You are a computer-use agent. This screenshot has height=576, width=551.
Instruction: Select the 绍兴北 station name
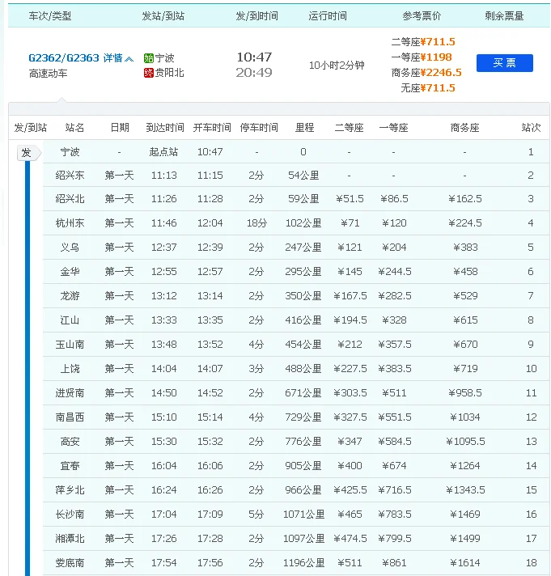click(x=70, y=199)
